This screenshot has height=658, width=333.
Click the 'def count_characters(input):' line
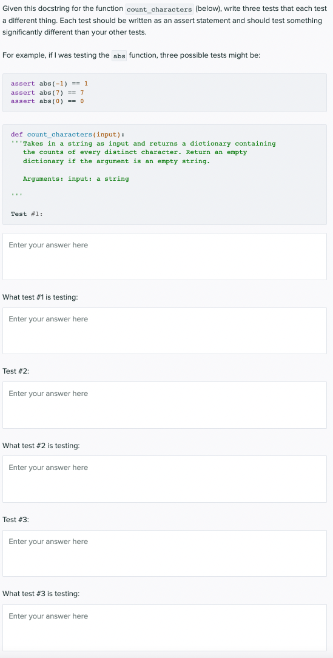(x=67, y=134)
